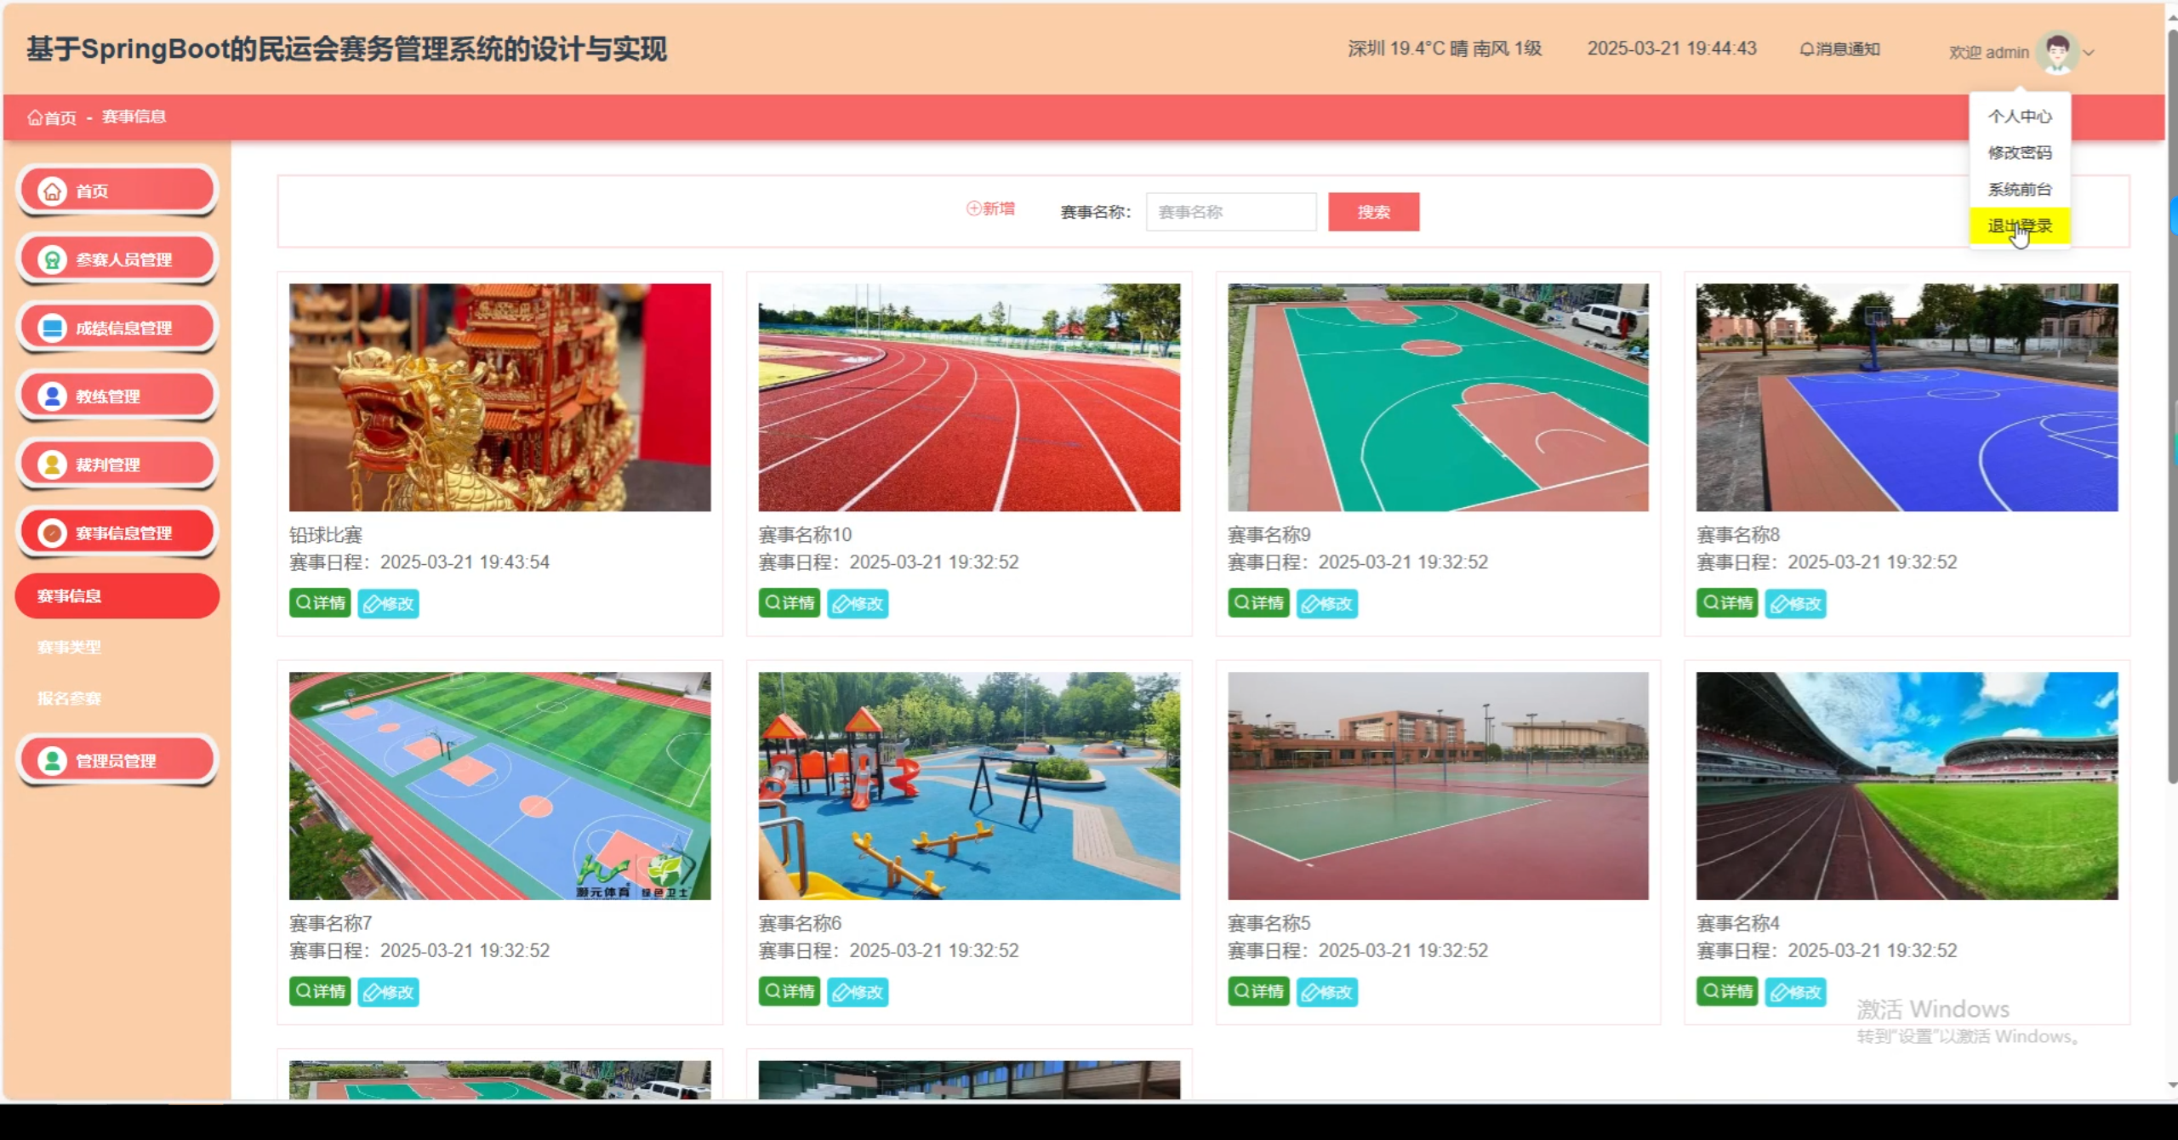Expand the admin user dropdown chevron
This screenshot has height=1140, width=2178.
coord(2089,53)
